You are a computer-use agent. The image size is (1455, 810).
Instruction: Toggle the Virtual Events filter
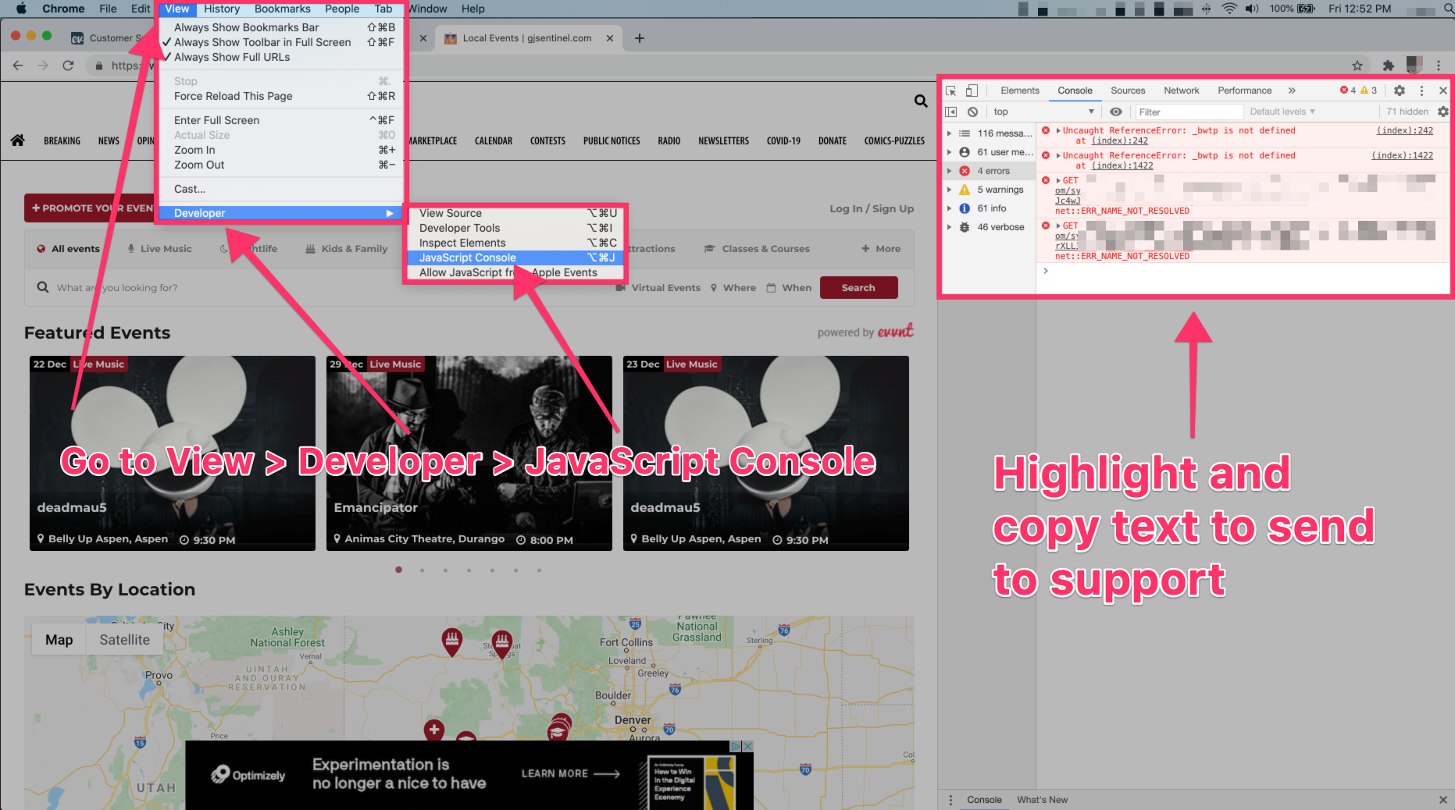pos(658,288)
